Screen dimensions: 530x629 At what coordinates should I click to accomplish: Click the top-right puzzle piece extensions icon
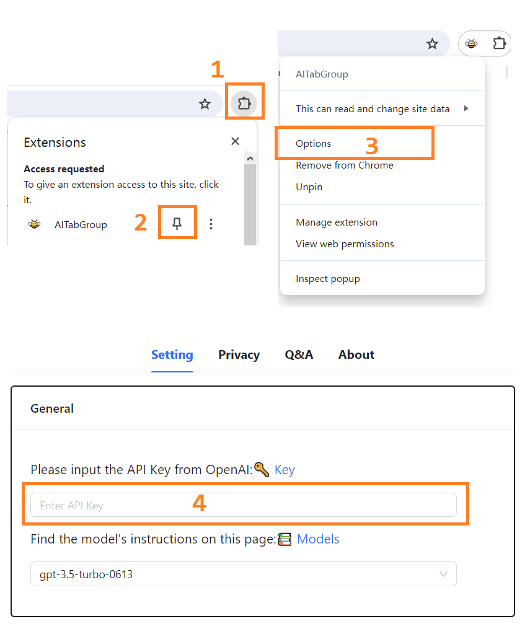click(x=499, y=43)
